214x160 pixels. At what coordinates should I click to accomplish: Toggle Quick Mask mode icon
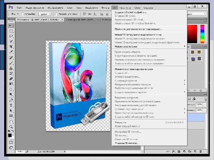(11, 143)
